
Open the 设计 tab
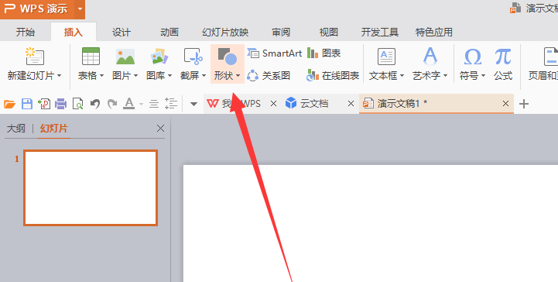coord(122,32)
